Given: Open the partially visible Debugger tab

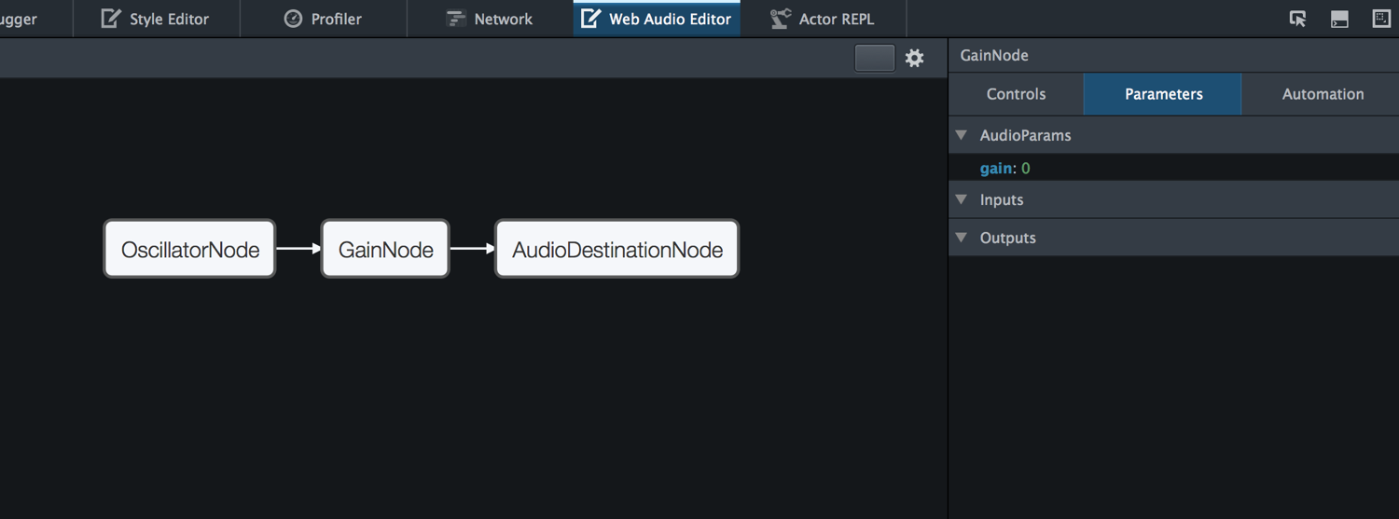Looking at the screenshot, I should point(35,19).
